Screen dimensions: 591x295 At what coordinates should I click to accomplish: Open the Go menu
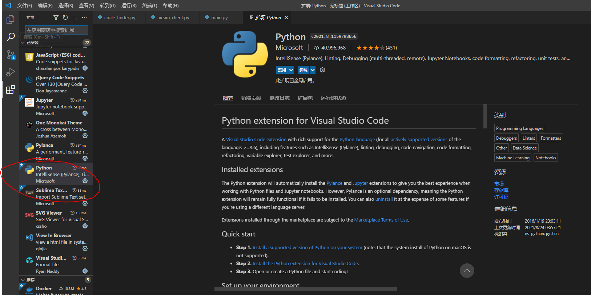108,5
